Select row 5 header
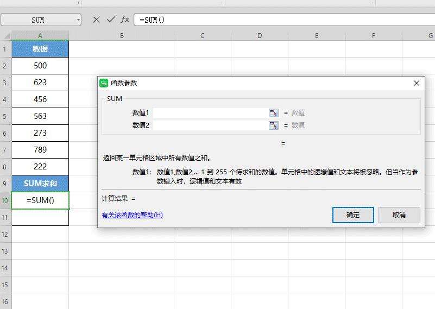The image size is (435, 309). point(5,117)
